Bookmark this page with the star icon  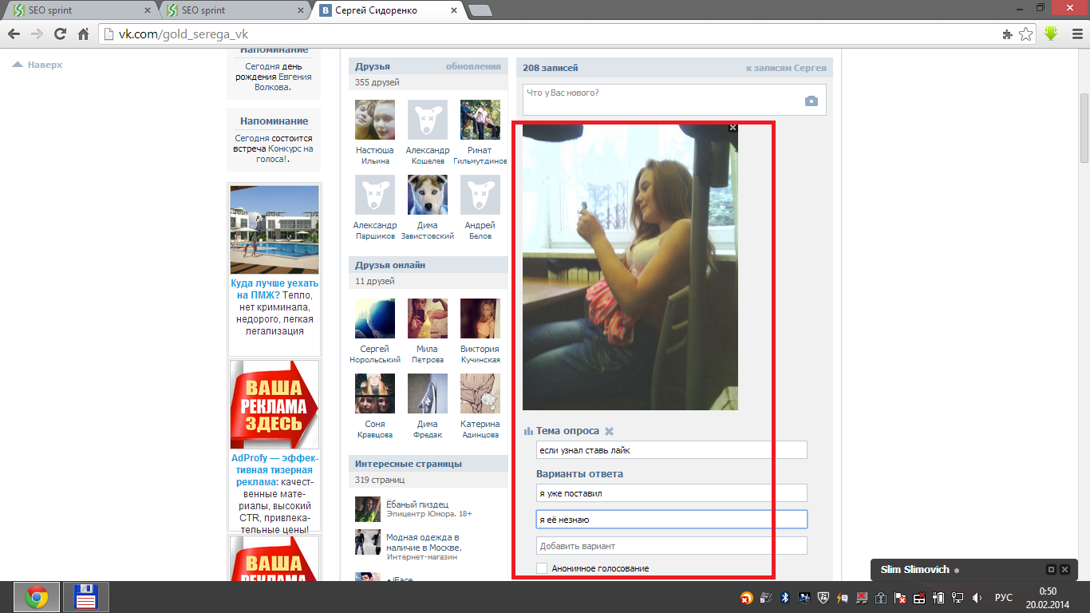coord(1026,34)
